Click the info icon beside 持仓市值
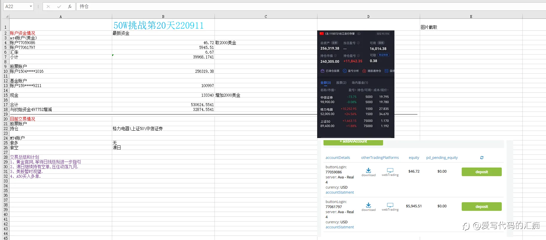546x240 pixels. (x=335, y=56)
